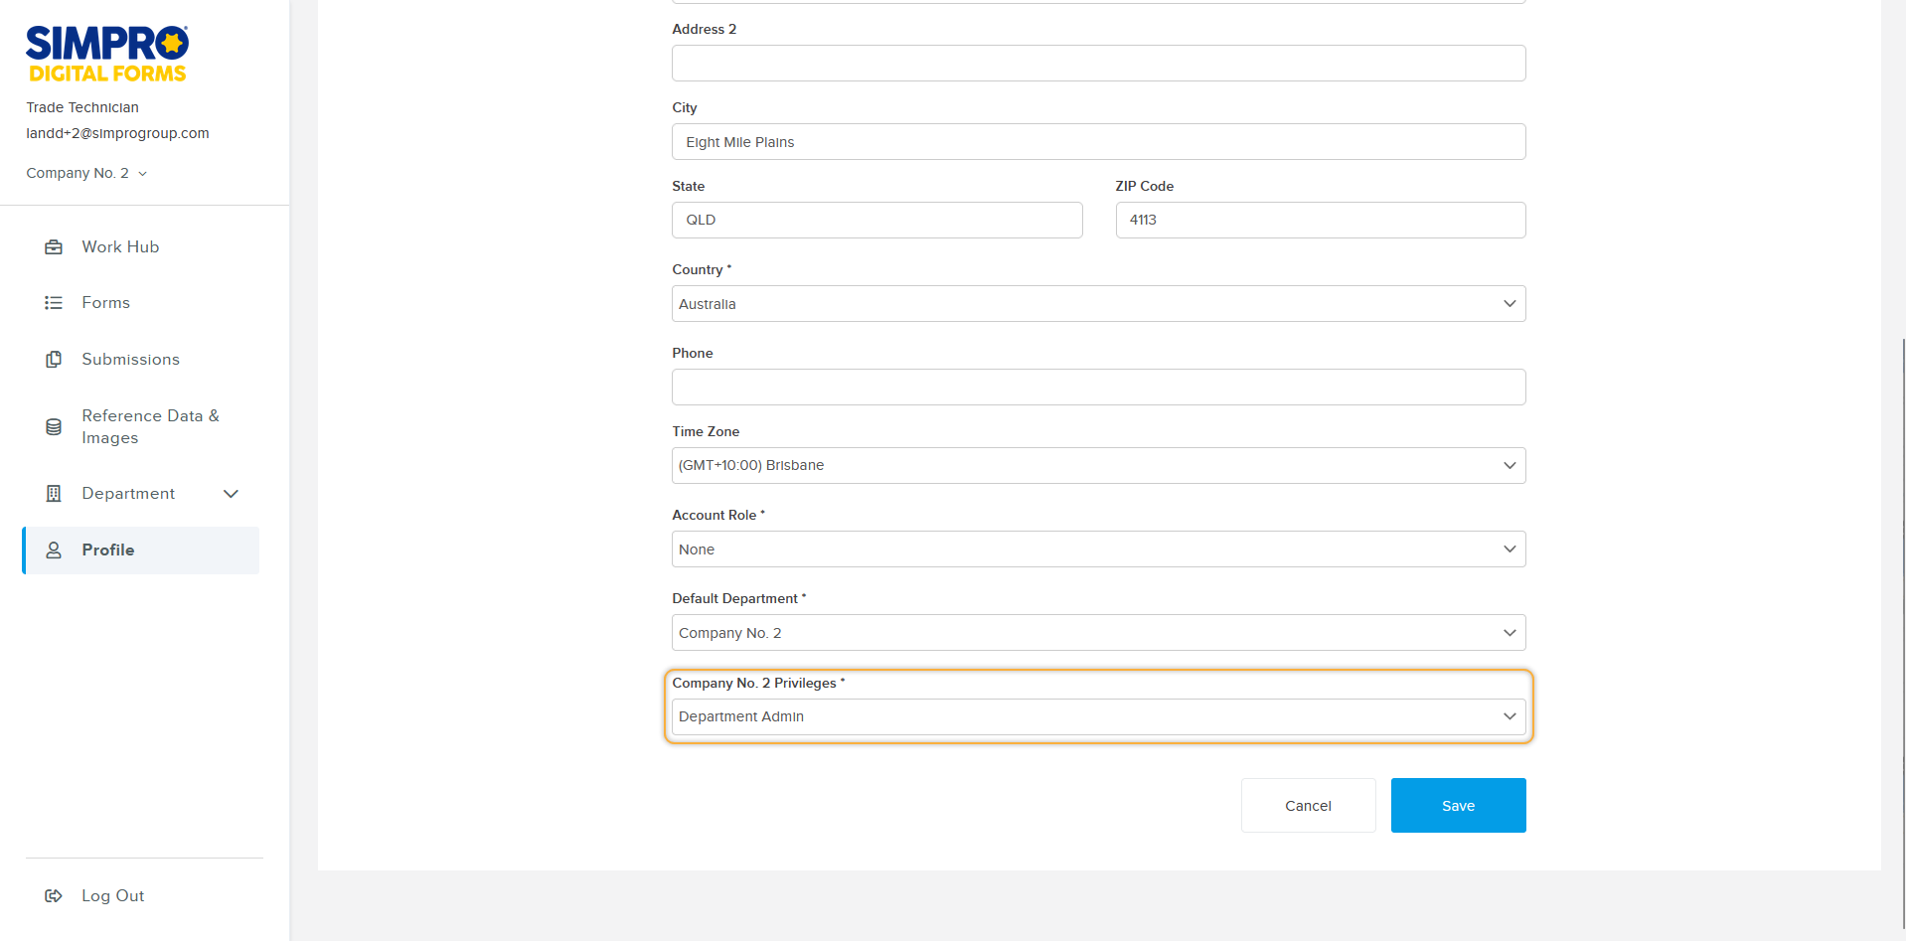Save the profile changes
1906x941 pixels.
(1457, 805)
